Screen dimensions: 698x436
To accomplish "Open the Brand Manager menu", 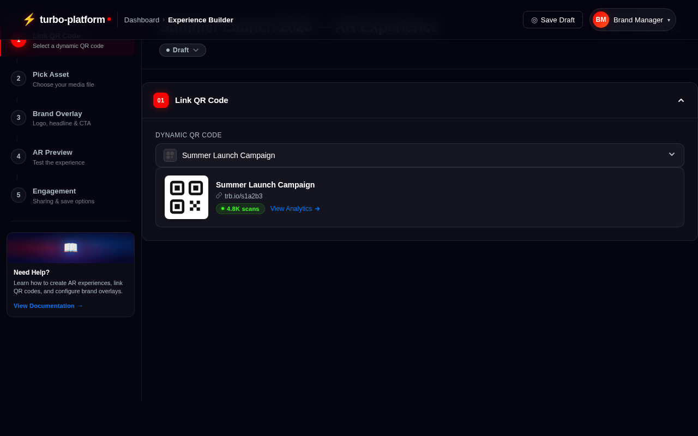I will (x=638, y=20).
